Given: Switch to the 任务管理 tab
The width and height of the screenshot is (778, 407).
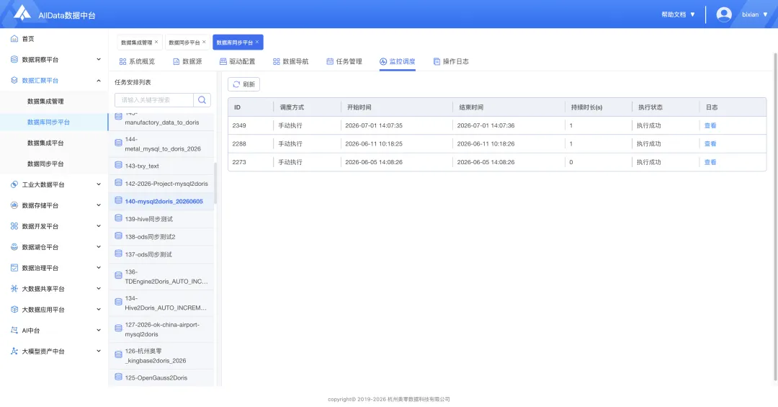Looking at the screenshot, I should (x=344, y=61).
